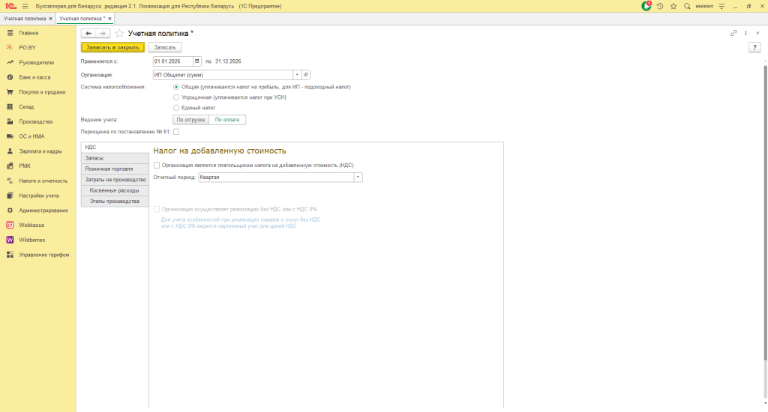Click the search magnifier icon
Screen dimensions: 768x412
point(687,6)
